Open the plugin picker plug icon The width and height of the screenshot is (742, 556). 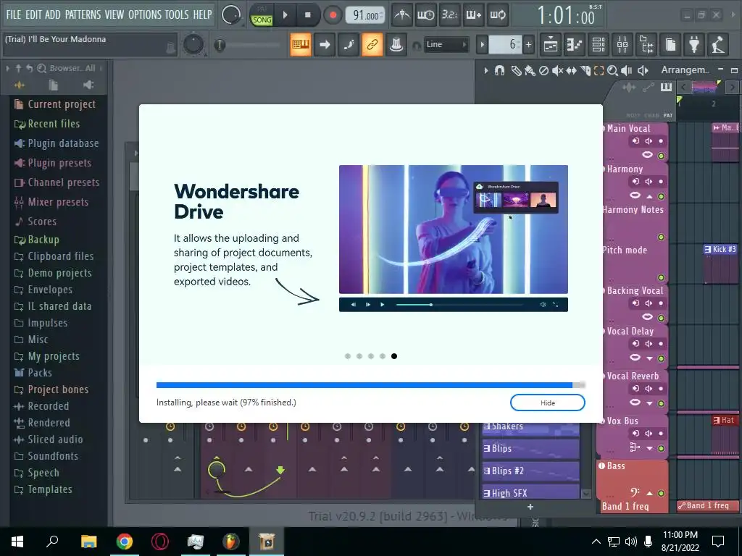[x=694, y=44]
